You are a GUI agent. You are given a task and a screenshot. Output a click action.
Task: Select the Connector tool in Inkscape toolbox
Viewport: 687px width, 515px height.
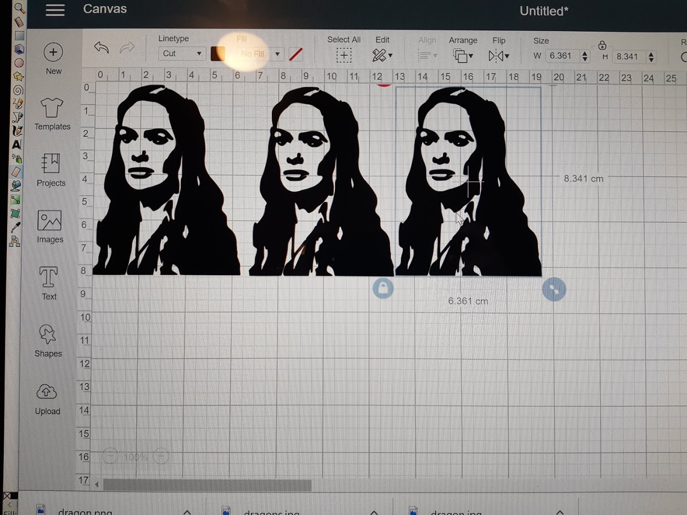[x=15, y=241]
